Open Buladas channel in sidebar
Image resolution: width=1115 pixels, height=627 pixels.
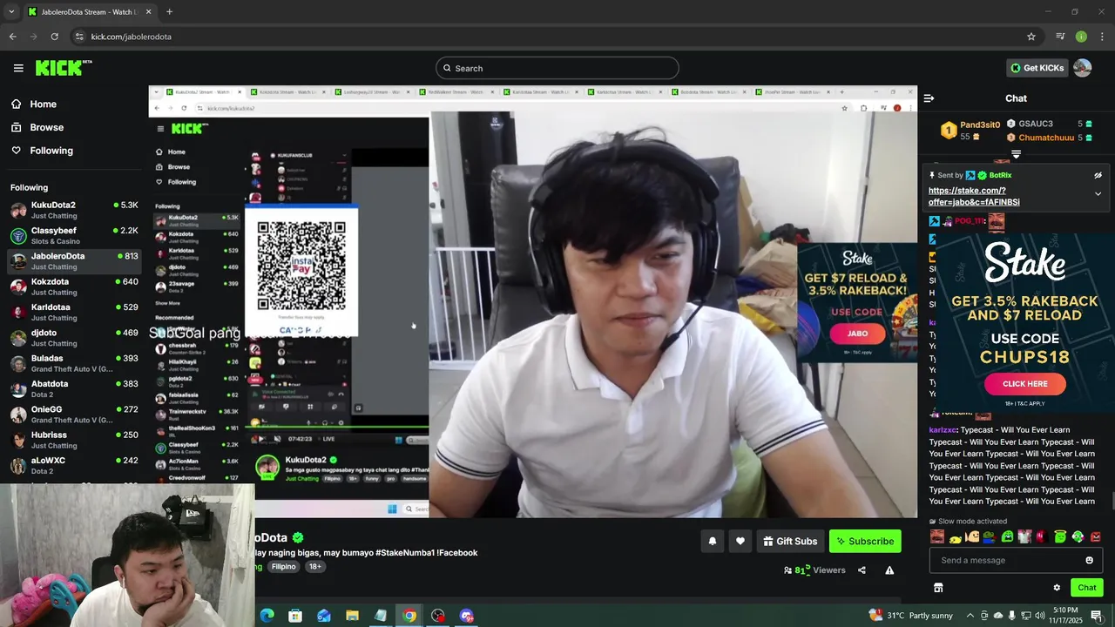click(74, 363)
